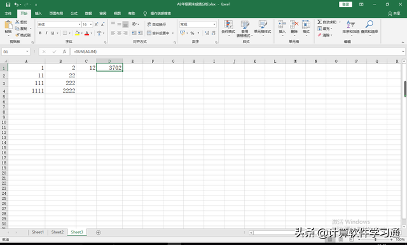Open the number format dropdown (常规)
Viewport: 407px width, 245px height.
coord(214,24)
